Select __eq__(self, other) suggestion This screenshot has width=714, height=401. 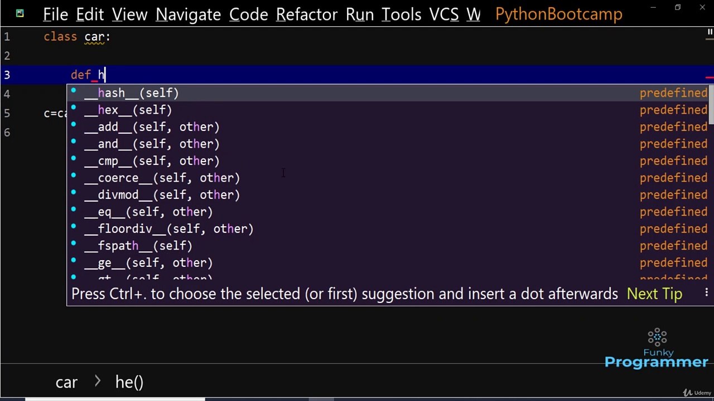(x=389, y=212)
